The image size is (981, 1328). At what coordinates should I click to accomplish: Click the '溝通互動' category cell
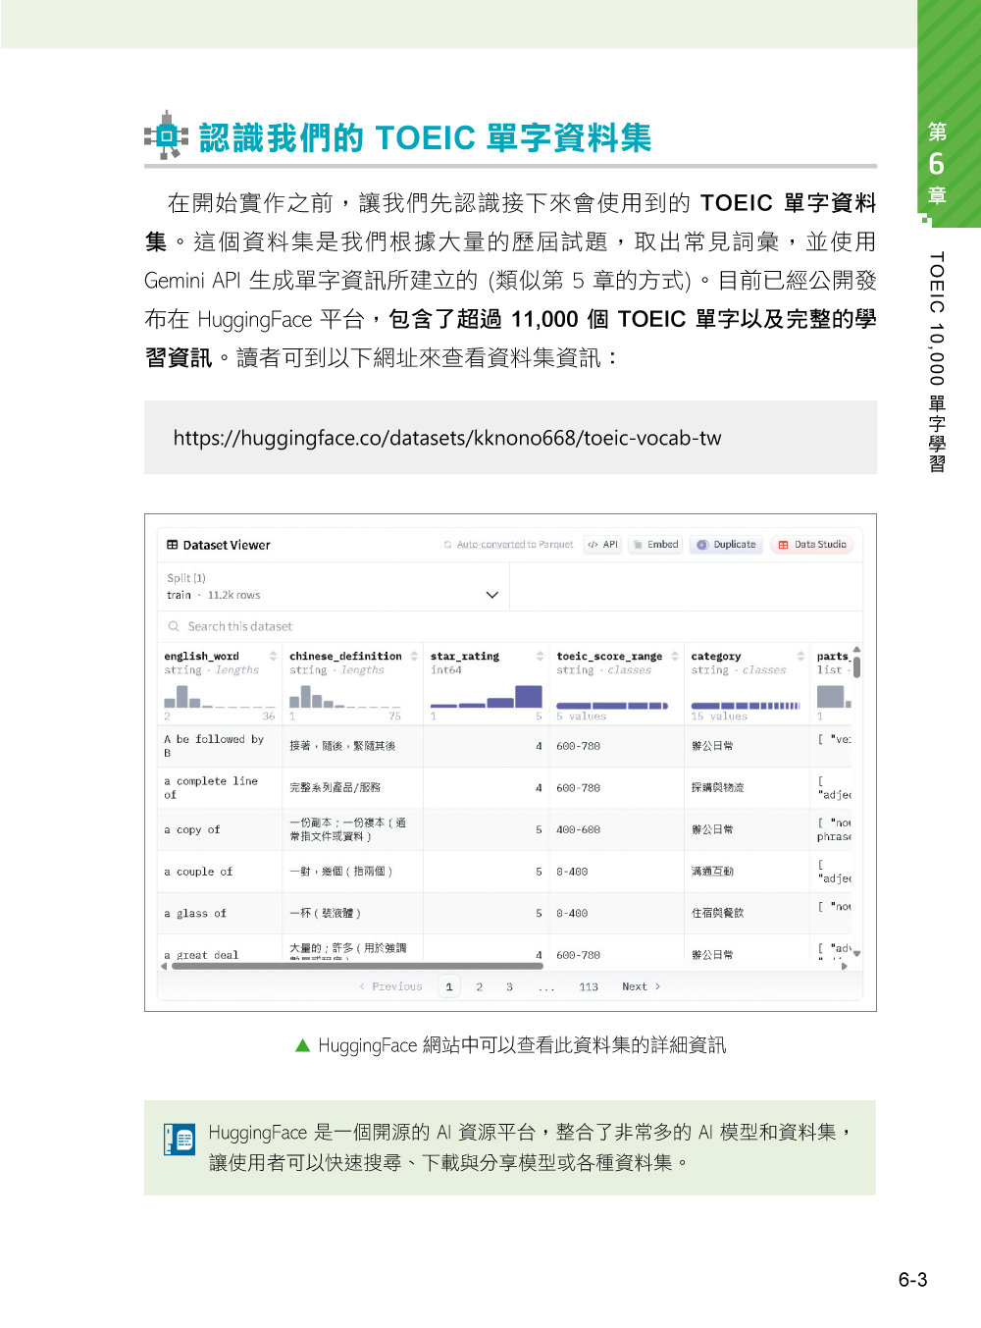pos(747,872)
